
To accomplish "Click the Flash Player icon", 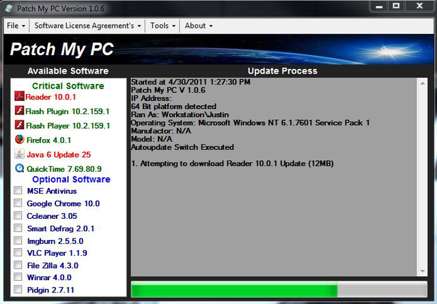I will [x=19, y=125].
